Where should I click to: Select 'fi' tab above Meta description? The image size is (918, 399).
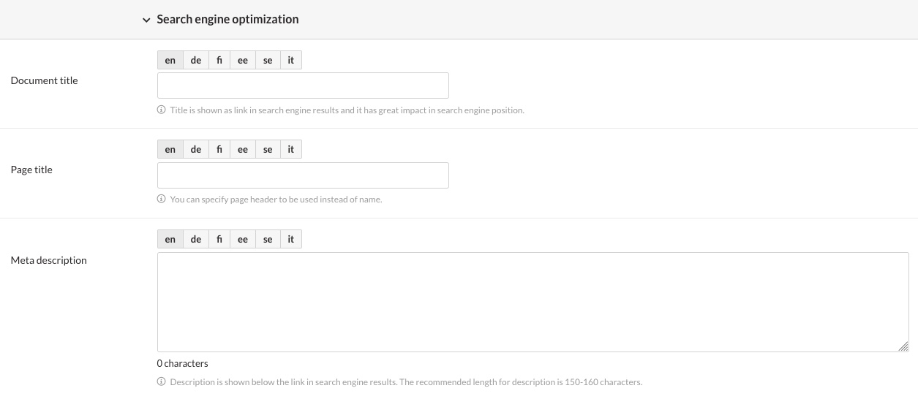(x=219, y=240)
